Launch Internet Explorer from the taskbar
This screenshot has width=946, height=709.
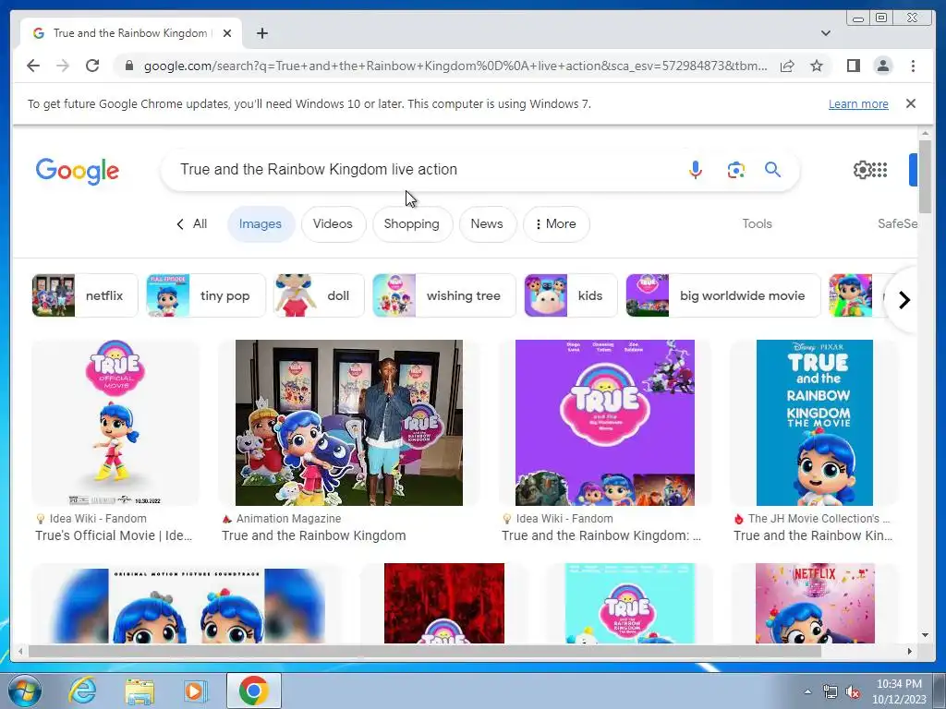tap(82, 691)
